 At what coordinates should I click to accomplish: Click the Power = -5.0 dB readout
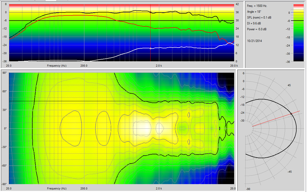(x=257, y=29)
